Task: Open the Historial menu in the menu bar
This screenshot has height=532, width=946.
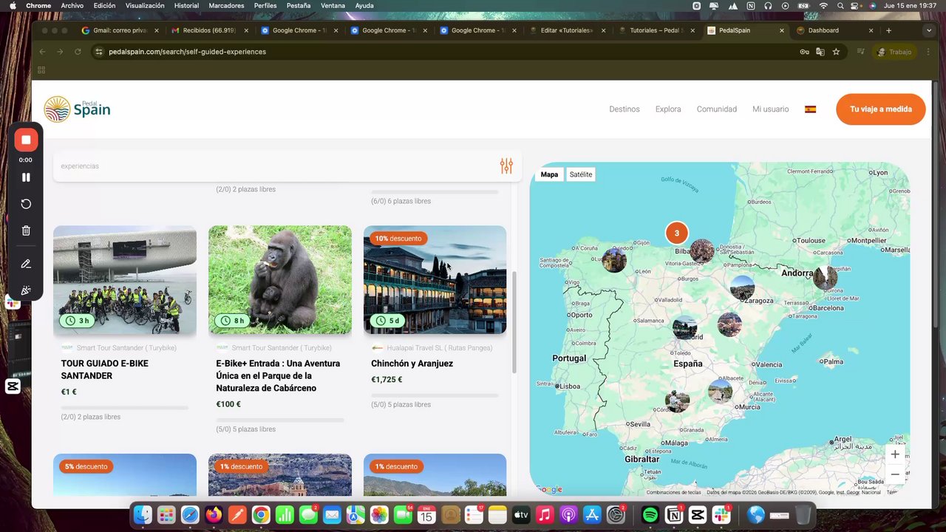Action: 186,5
